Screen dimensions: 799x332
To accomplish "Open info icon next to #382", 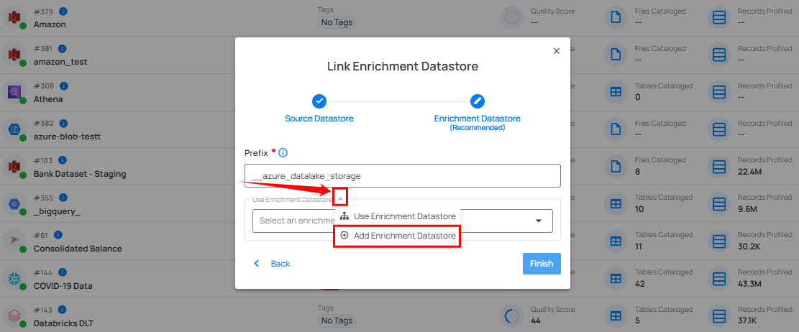I will pyautogui.click(x=63, y=123).
